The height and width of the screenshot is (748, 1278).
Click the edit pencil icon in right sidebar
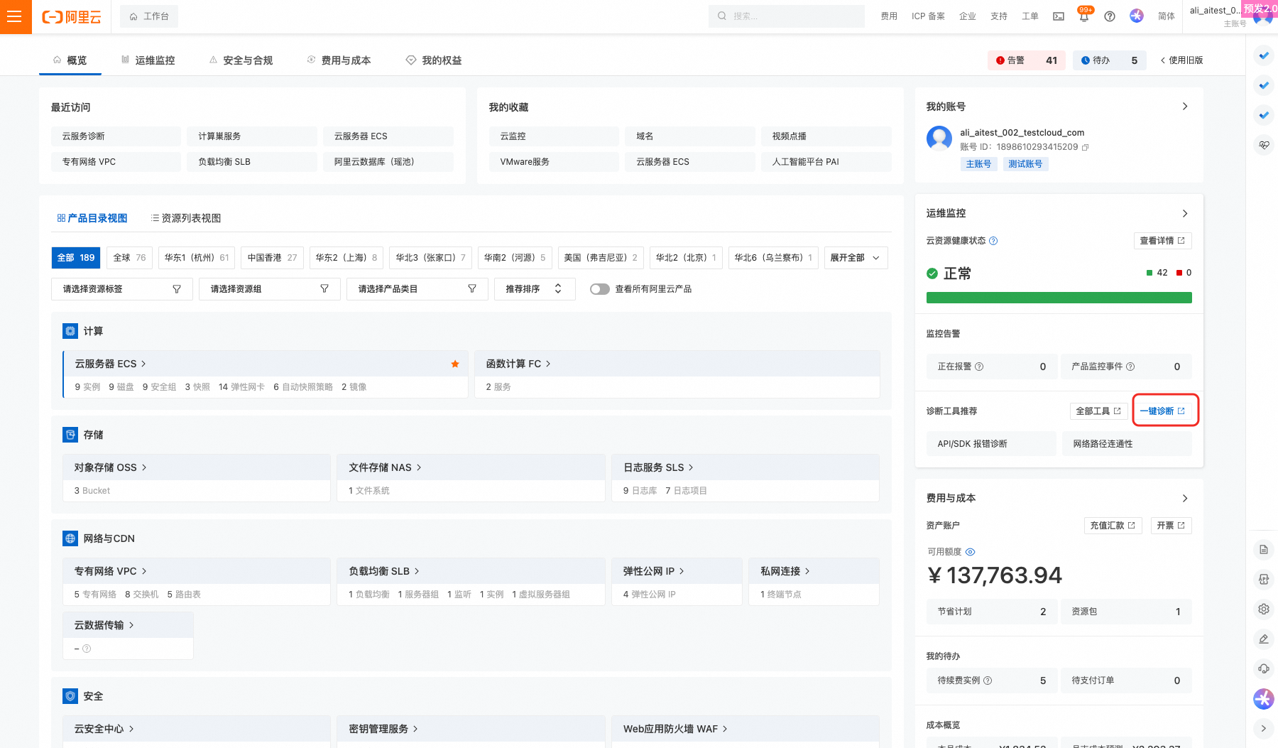click(x=1264, y=639)
